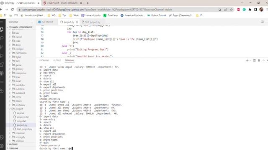This screenshot has height=150, width=268.
Task: Open the plates folder in Explorer
Action: tap(18, 101)
